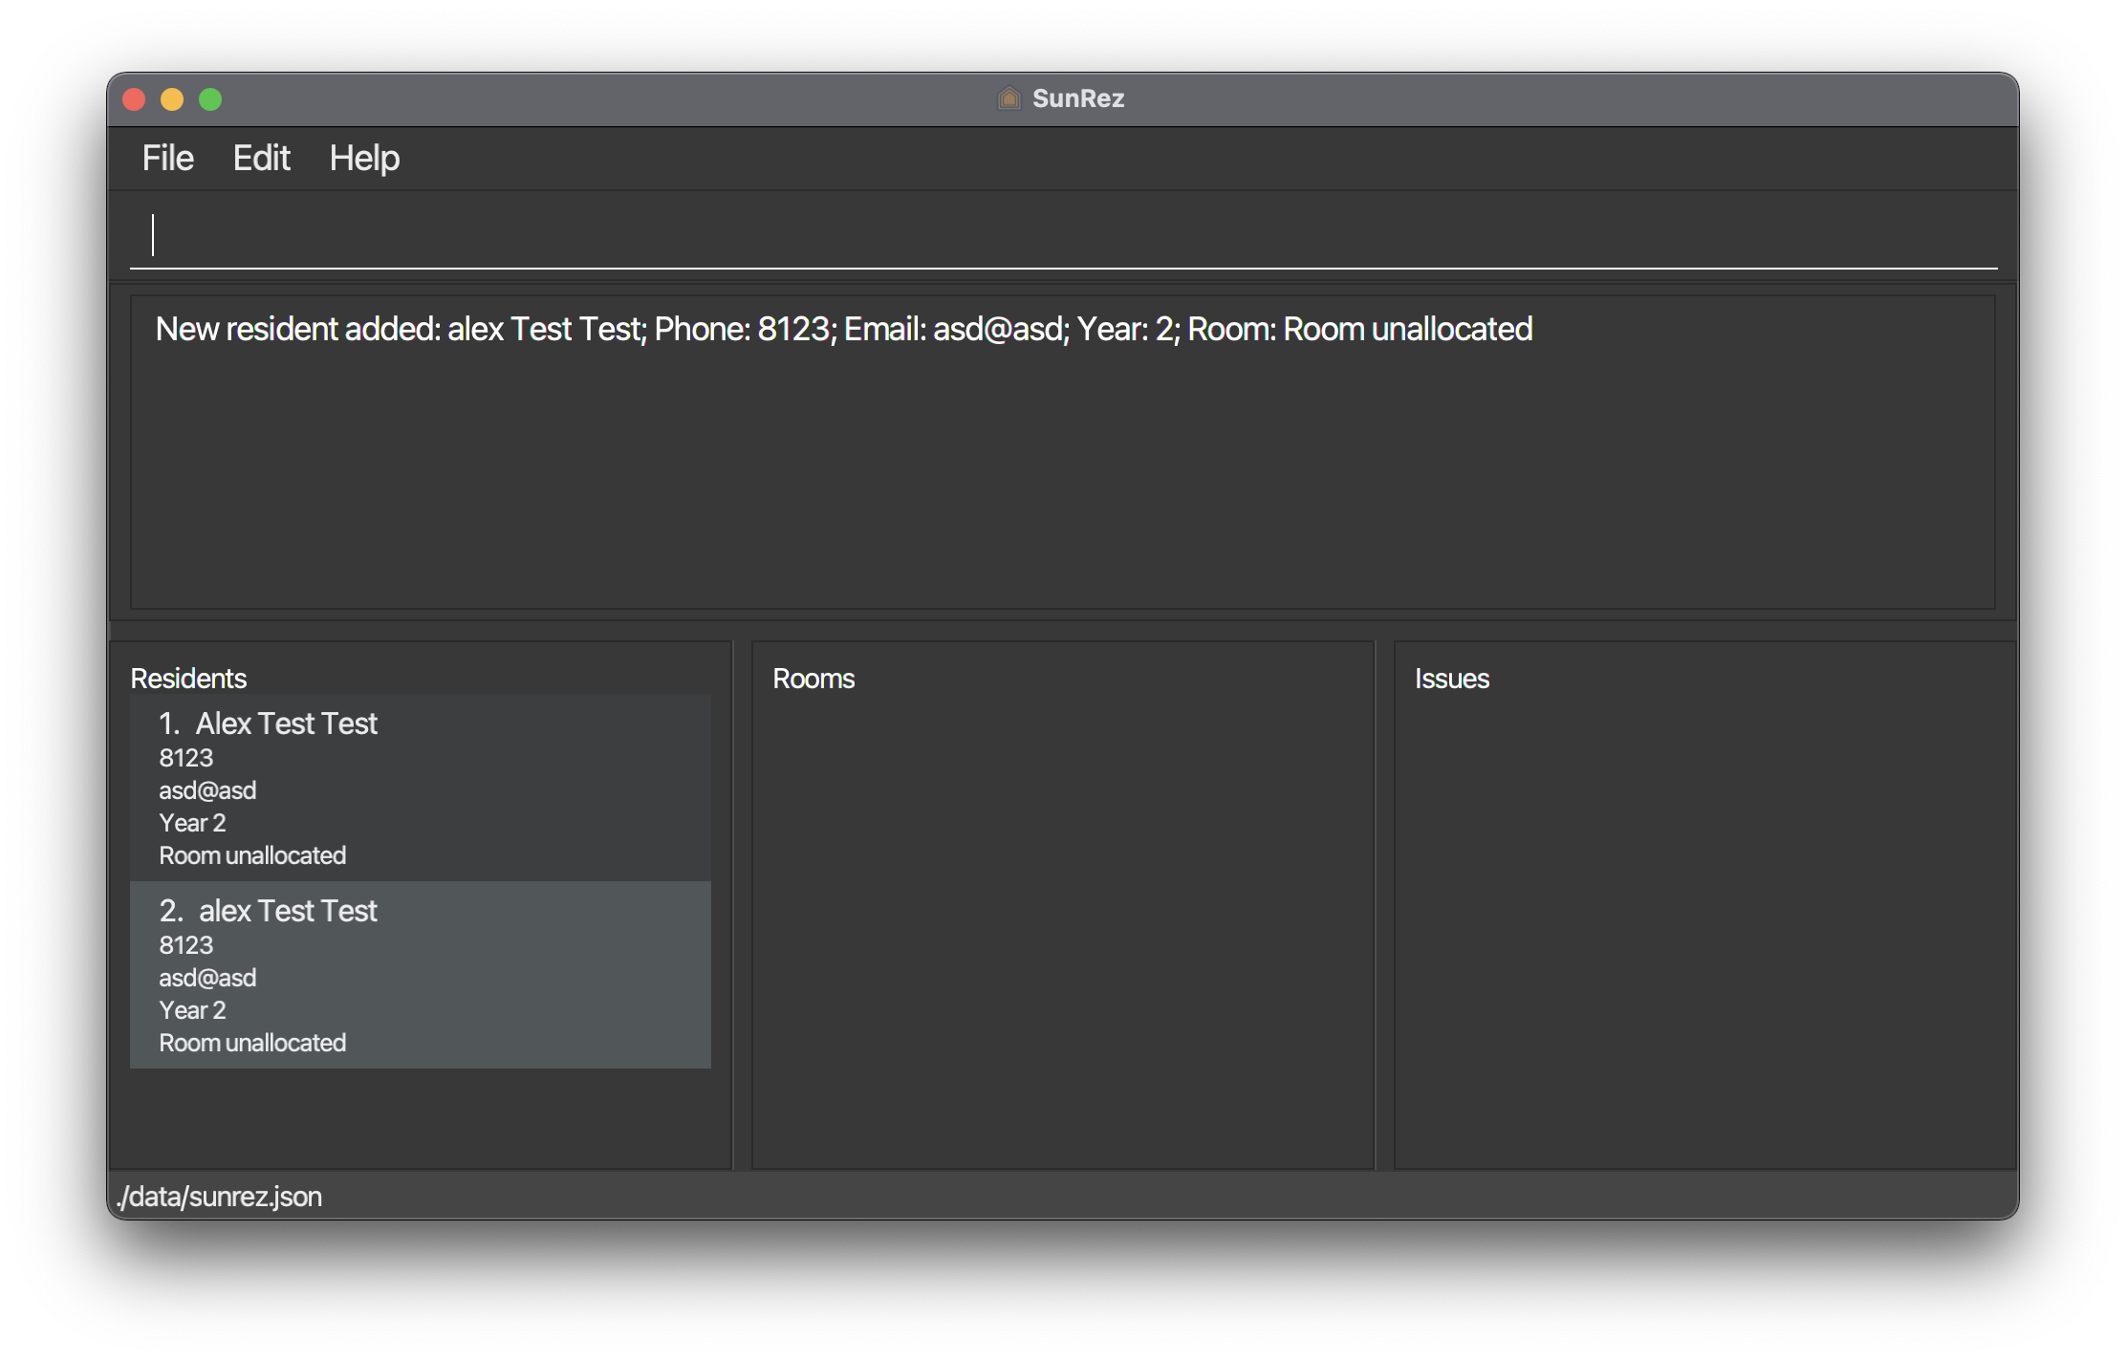The width and height of the screenshot is (2126, 1361).
Task: Select resident 2 alex Test Test
Action: 287,911
